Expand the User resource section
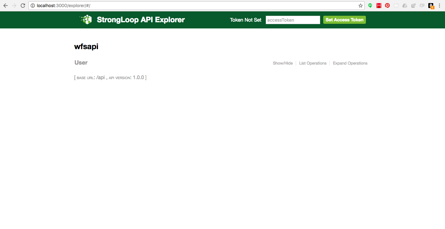The image size is (445, 229). click(x=81, y=63)
